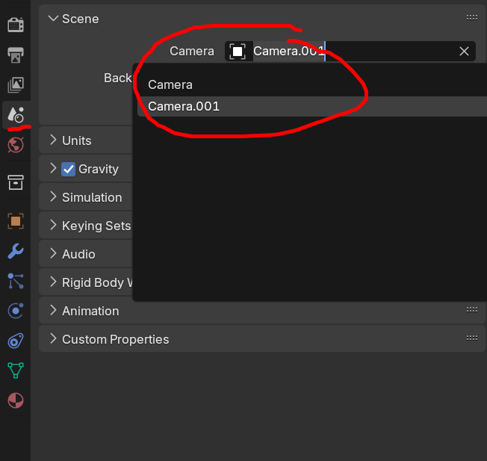Open the Material properties tab

16,400
